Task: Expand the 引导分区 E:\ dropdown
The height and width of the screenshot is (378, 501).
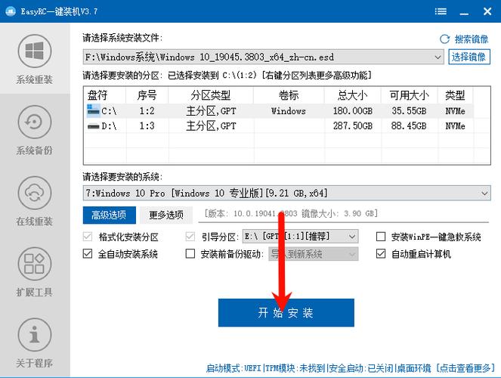Action: tap(352, 237)
